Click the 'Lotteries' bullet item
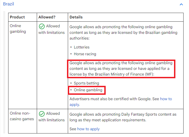This screenshot has height=137, width=189. (82, 47)
